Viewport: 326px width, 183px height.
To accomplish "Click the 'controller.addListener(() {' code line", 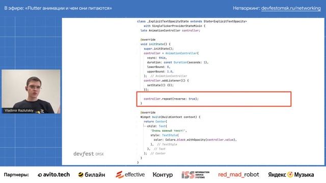I will point(166,80).
